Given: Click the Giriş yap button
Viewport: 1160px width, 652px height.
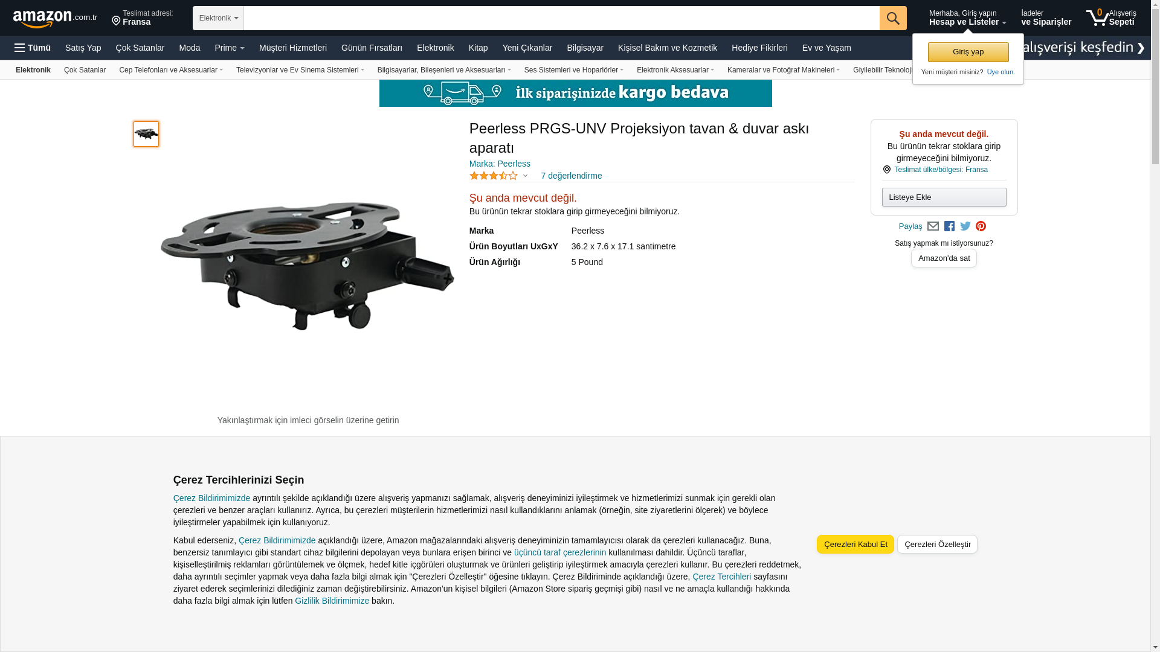Looking at the screenshot, I should [968, 52].
